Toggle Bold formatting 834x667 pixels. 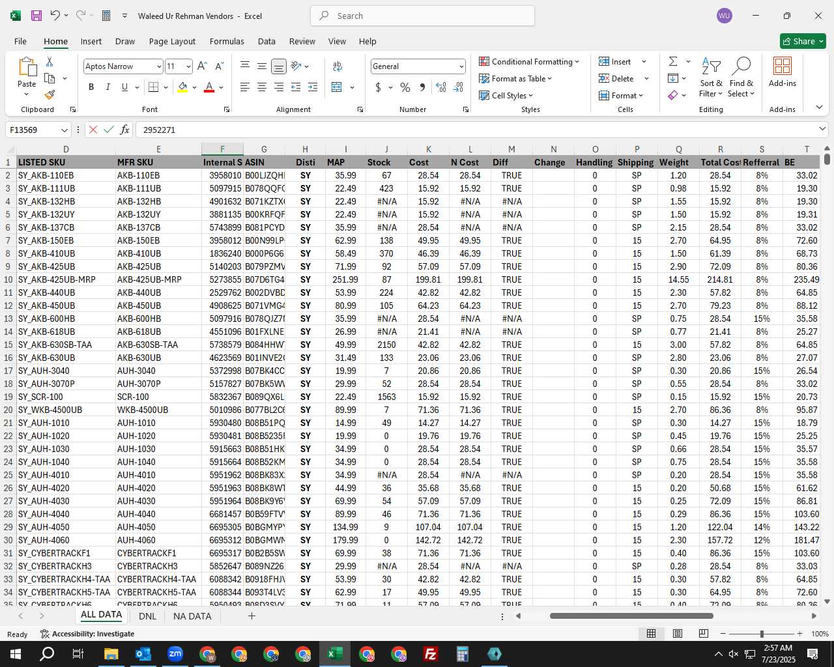[x=91, y=87]
